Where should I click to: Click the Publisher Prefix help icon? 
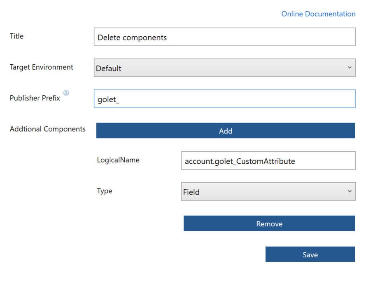(x=66, y=93)
